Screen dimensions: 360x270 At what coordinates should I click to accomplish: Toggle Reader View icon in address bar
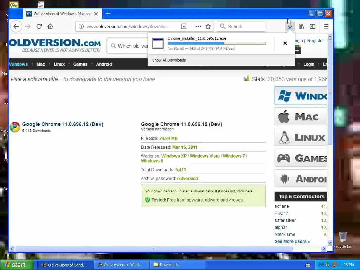coord(184,26)
